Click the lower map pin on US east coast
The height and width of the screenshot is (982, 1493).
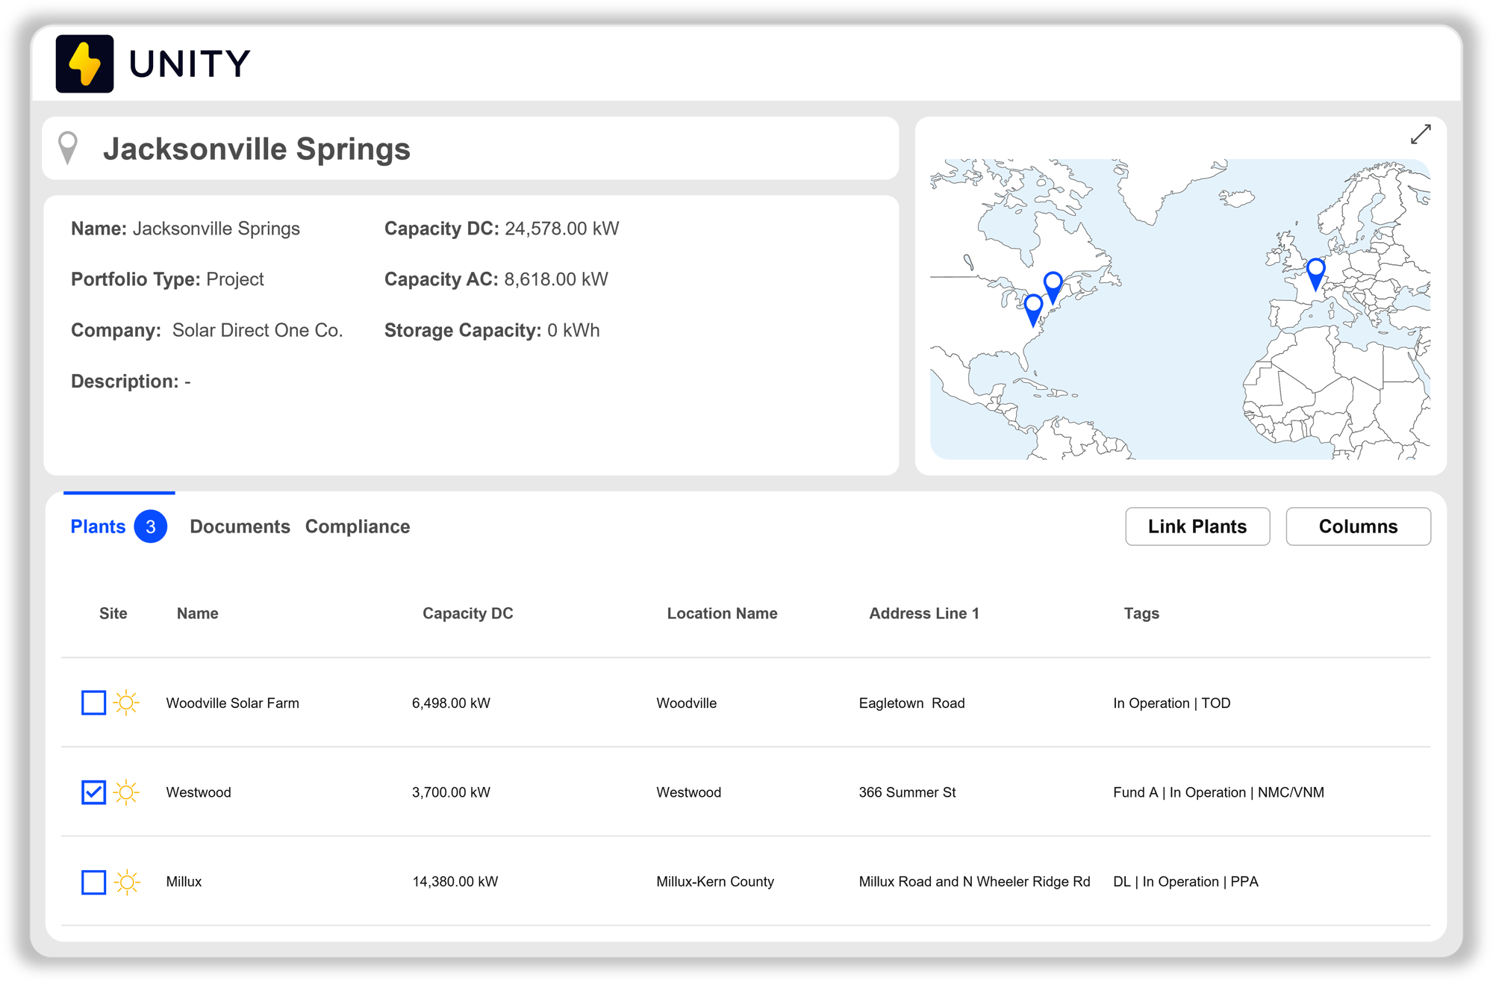[1033, 308]
